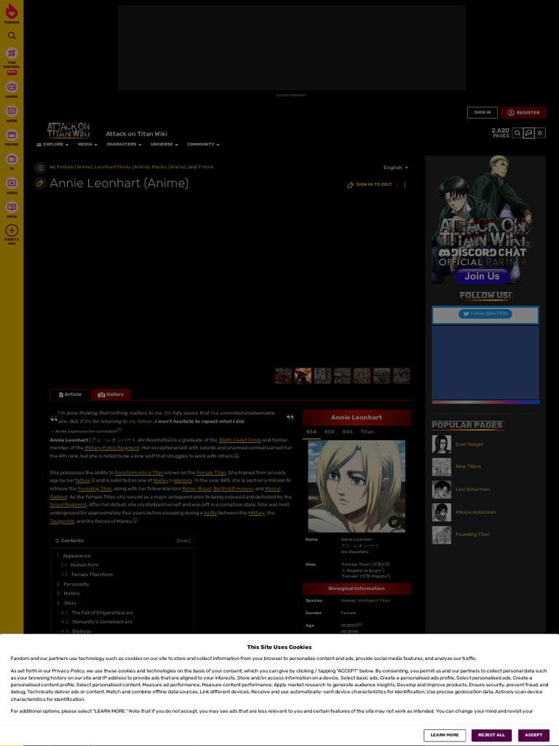559x746 pixels.
Task: Click the Attack on Titan Wiki logo
Action: (68, 130)
